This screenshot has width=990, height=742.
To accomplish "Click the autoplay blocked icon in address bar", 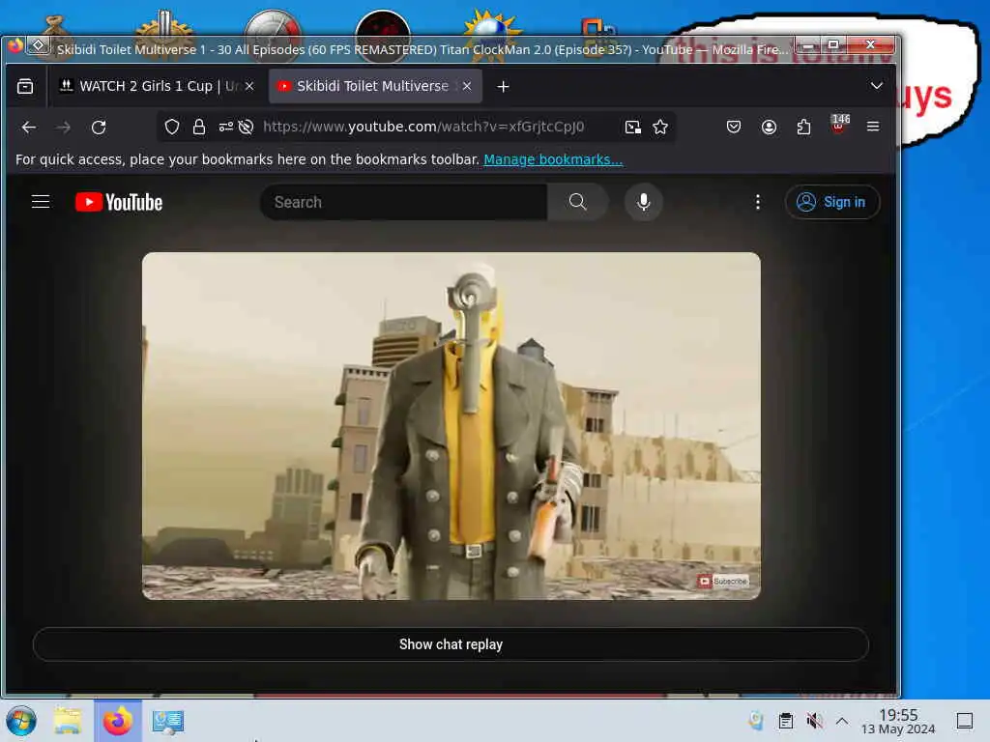I will [x=247, y=127].
